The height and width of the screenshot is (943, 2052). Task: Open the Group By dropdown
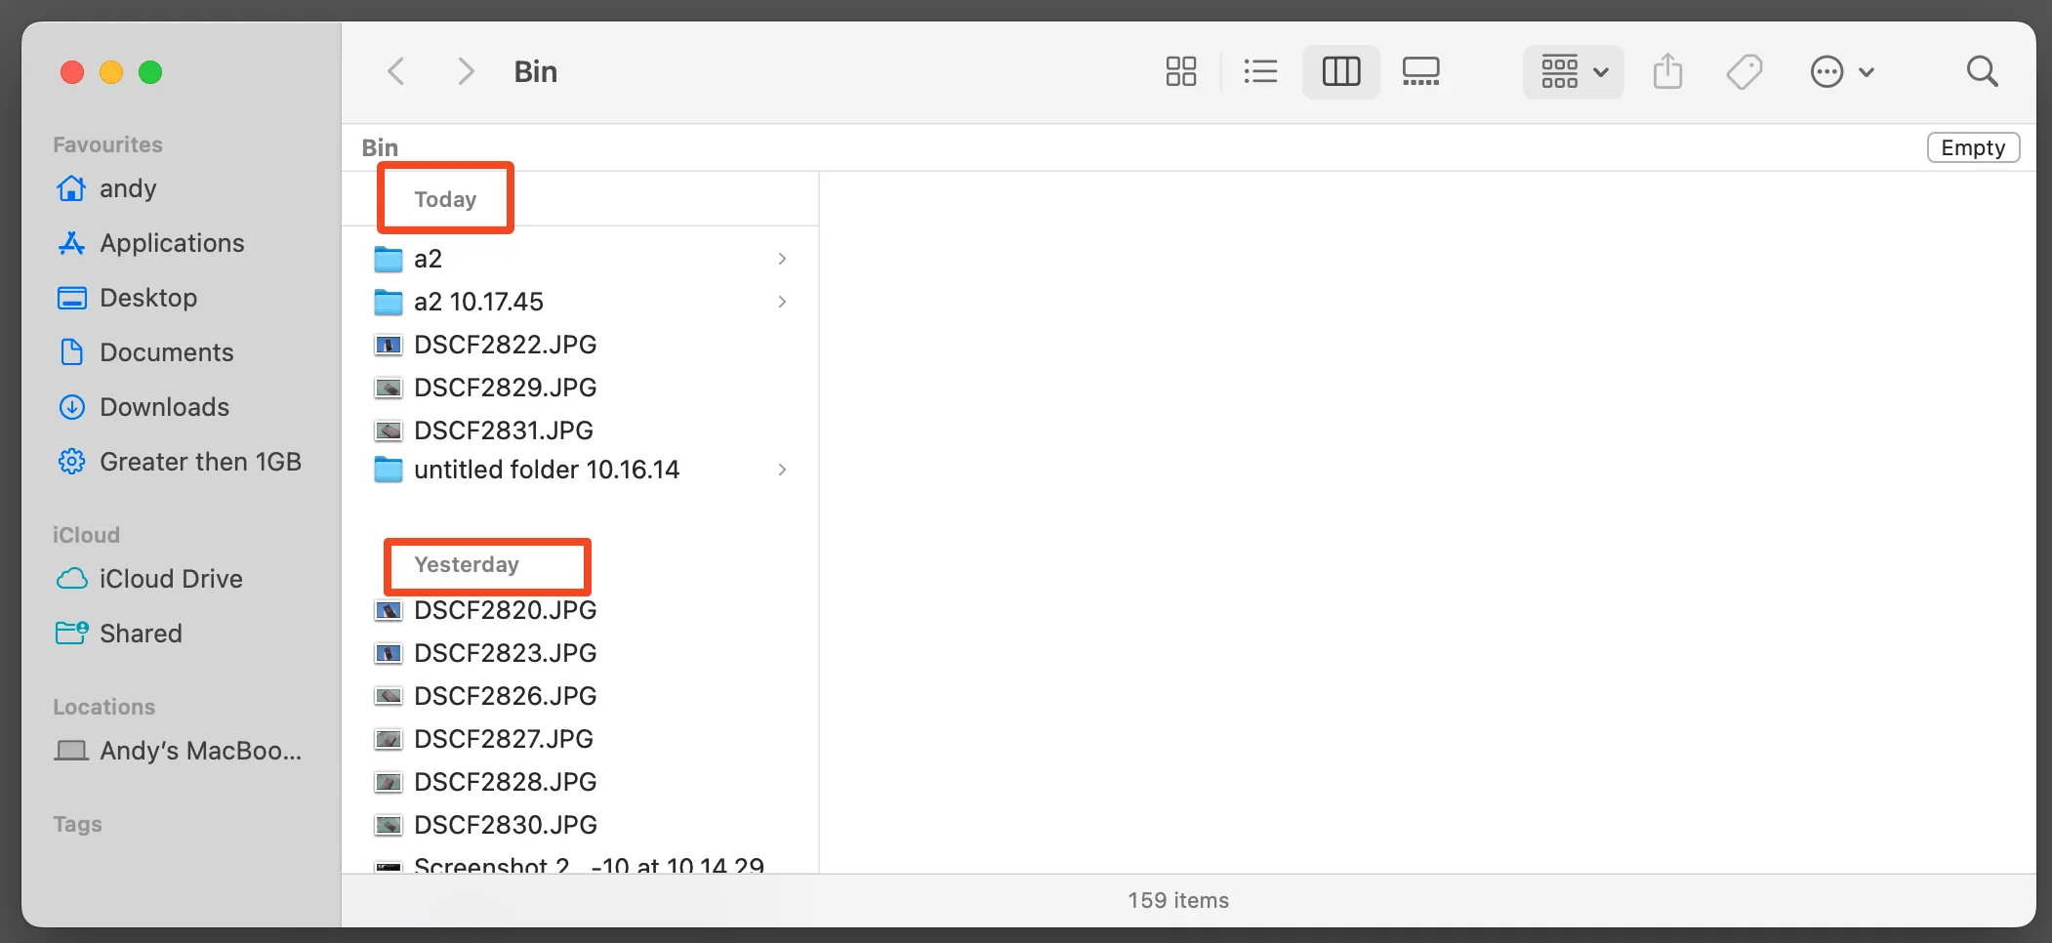coord(1572,70)
